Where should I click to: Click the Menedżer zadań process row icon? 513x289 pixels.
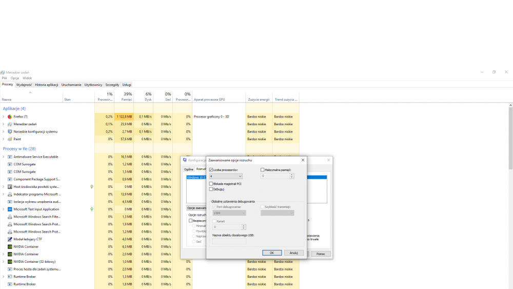click(x=10, y=124)
